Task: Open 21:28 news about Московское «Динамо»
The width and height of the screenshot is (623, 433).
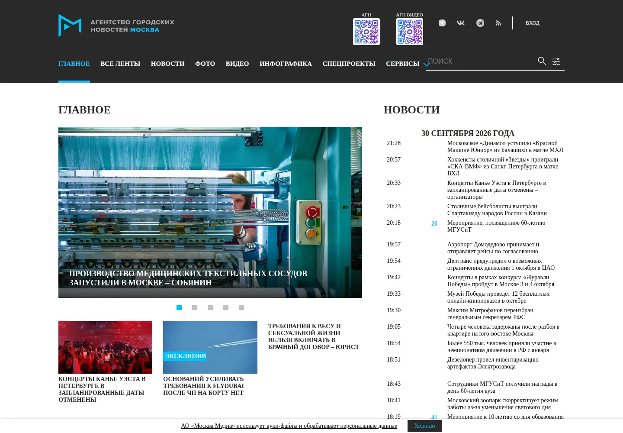Action: click(x=505, y=146)
